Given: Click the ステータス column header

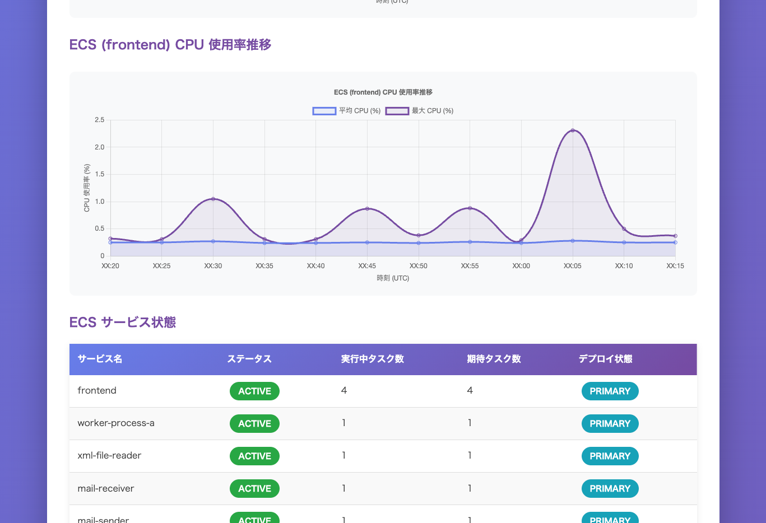Looking at the screenshot, I should (249, 359).
